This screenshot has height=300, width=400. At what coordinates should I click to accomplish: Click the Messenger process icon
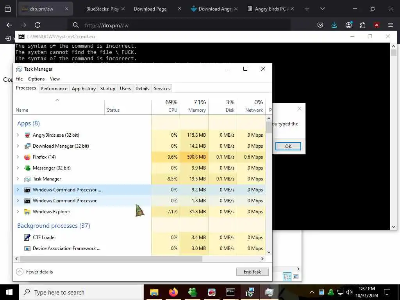[x=27, y=168]
